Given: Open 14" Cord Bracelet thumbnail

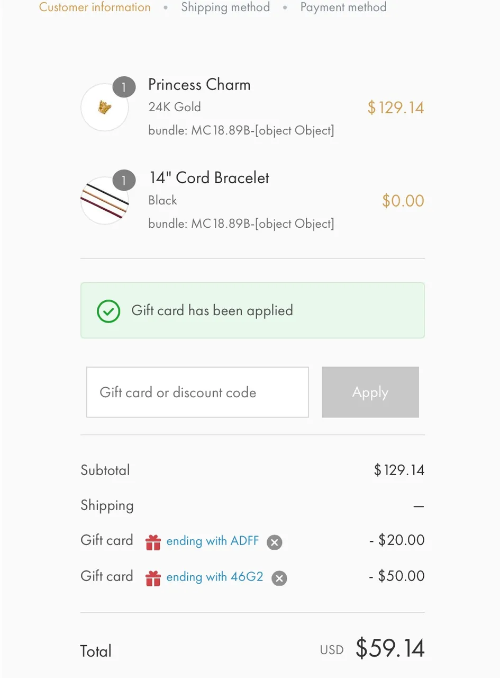Looking at the screenshot, I should tap(105, 201).
